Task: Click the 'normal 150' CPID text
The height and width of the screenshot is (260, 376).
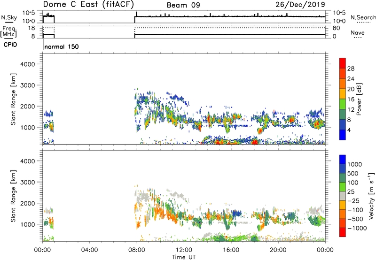Action: 62,46
